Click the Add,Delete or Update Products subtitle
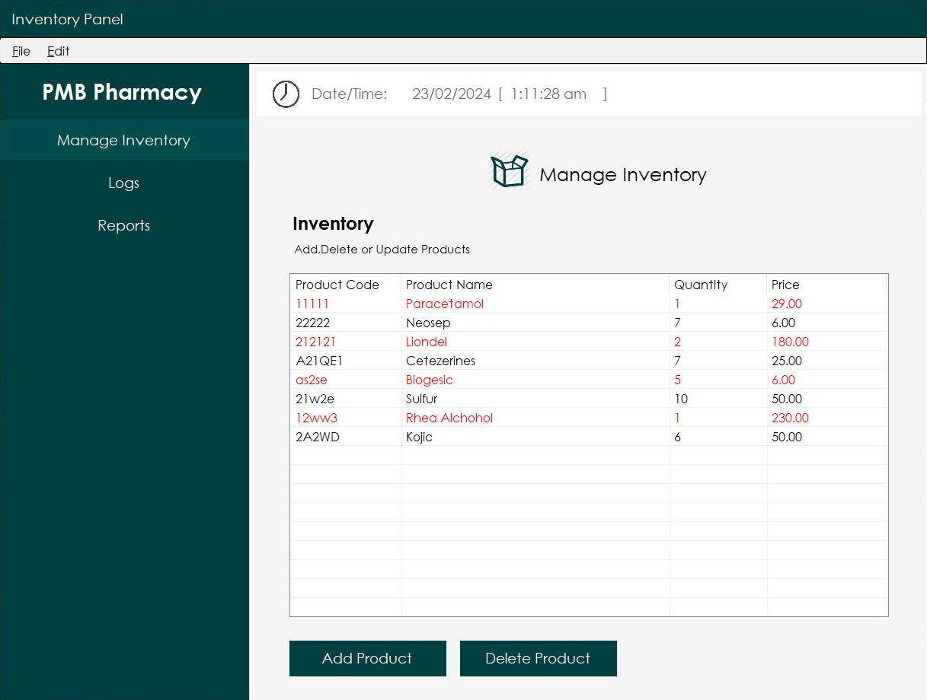The width and height of the screenshot is (927, 700). point(382,250)
